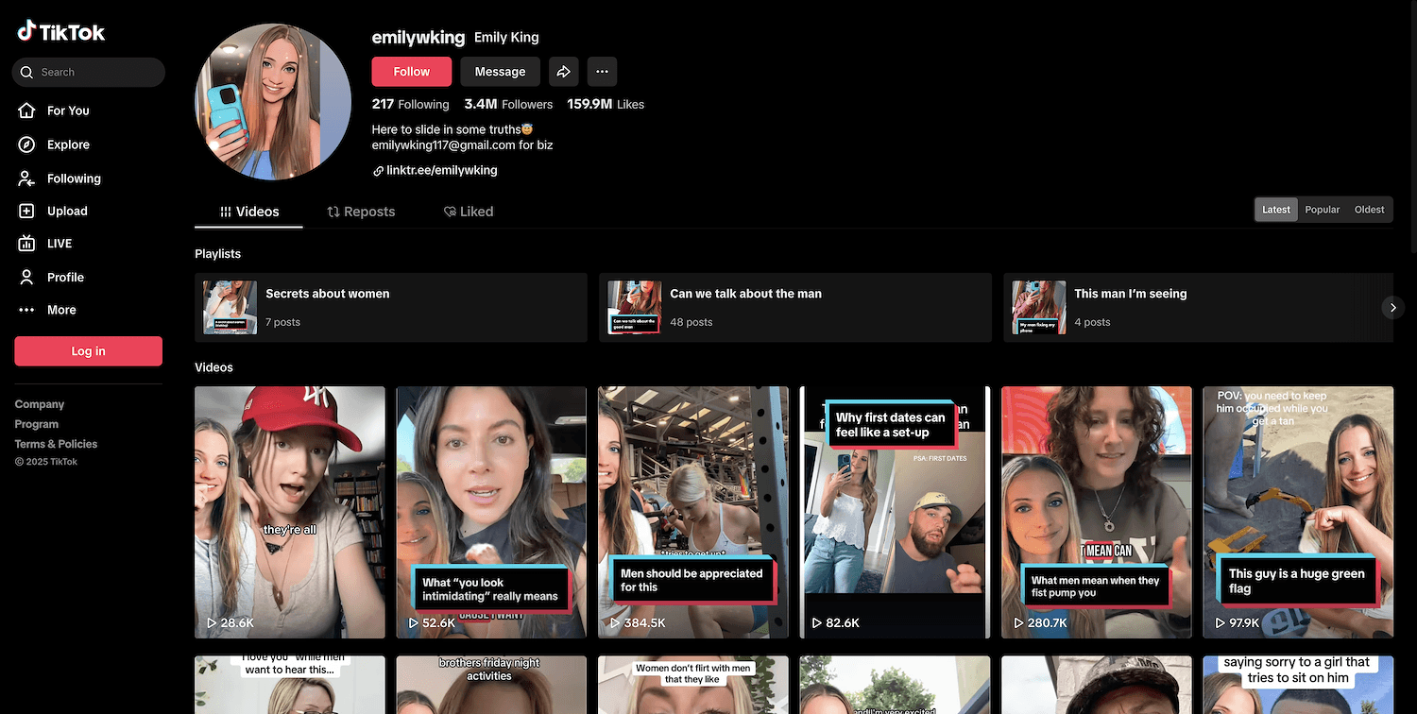Expand the More sidebar menu

pos(61,310)
